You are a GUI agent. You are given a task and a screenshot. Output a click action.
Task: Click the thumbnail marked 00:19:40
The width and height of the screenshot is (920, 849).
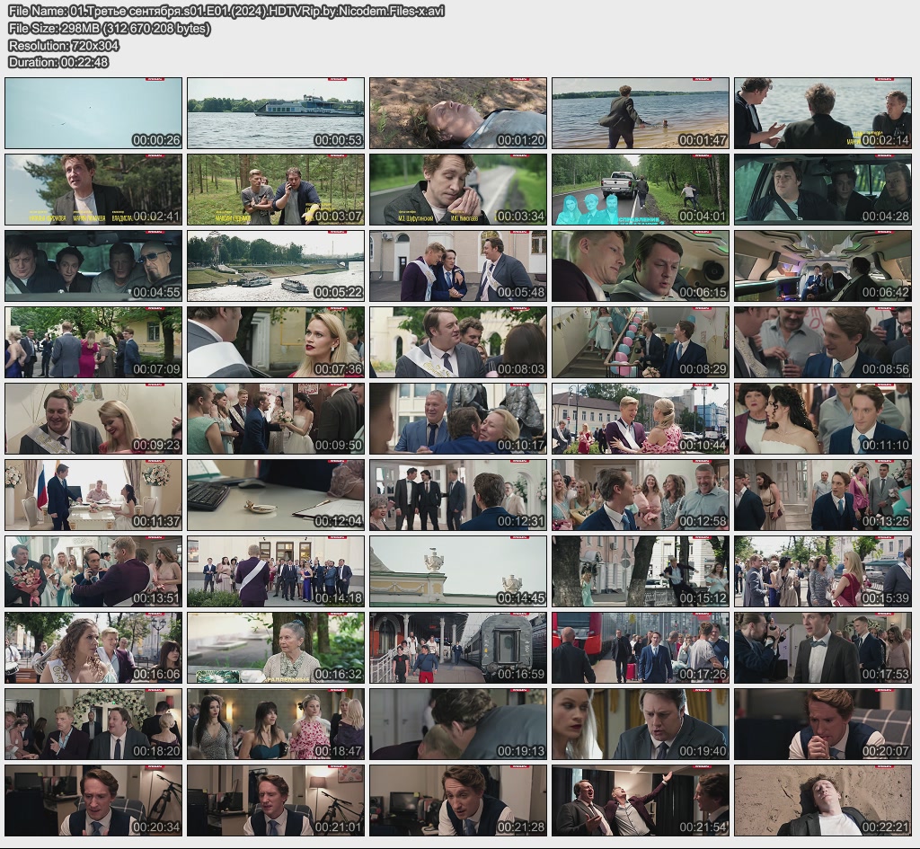point(640,725)
